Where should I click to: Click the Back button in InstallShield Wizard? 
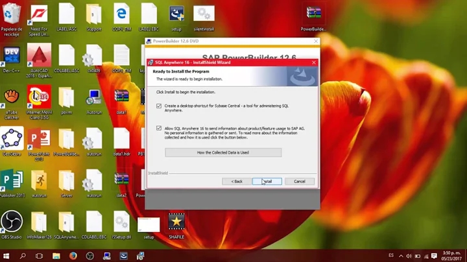[237, 182]
